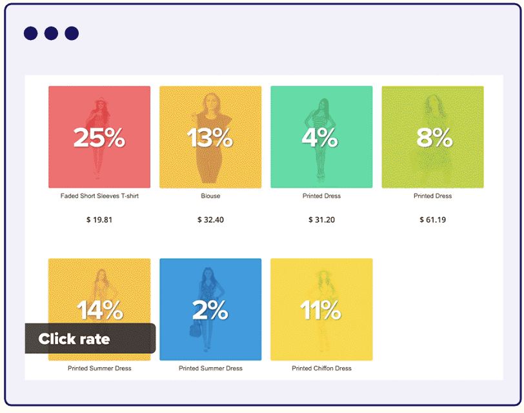Image resolution: width=524 pixels, height=413 pixels.
Task: Click the $ 32.40 price text
Action: pos(210,220)
